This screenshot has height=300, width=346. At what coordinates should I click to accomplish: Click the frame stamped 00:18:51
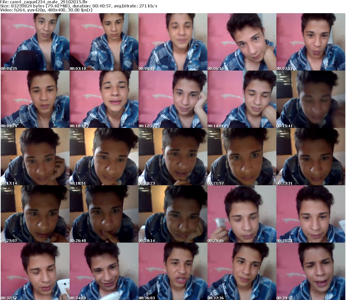click(x=104, y=157)
